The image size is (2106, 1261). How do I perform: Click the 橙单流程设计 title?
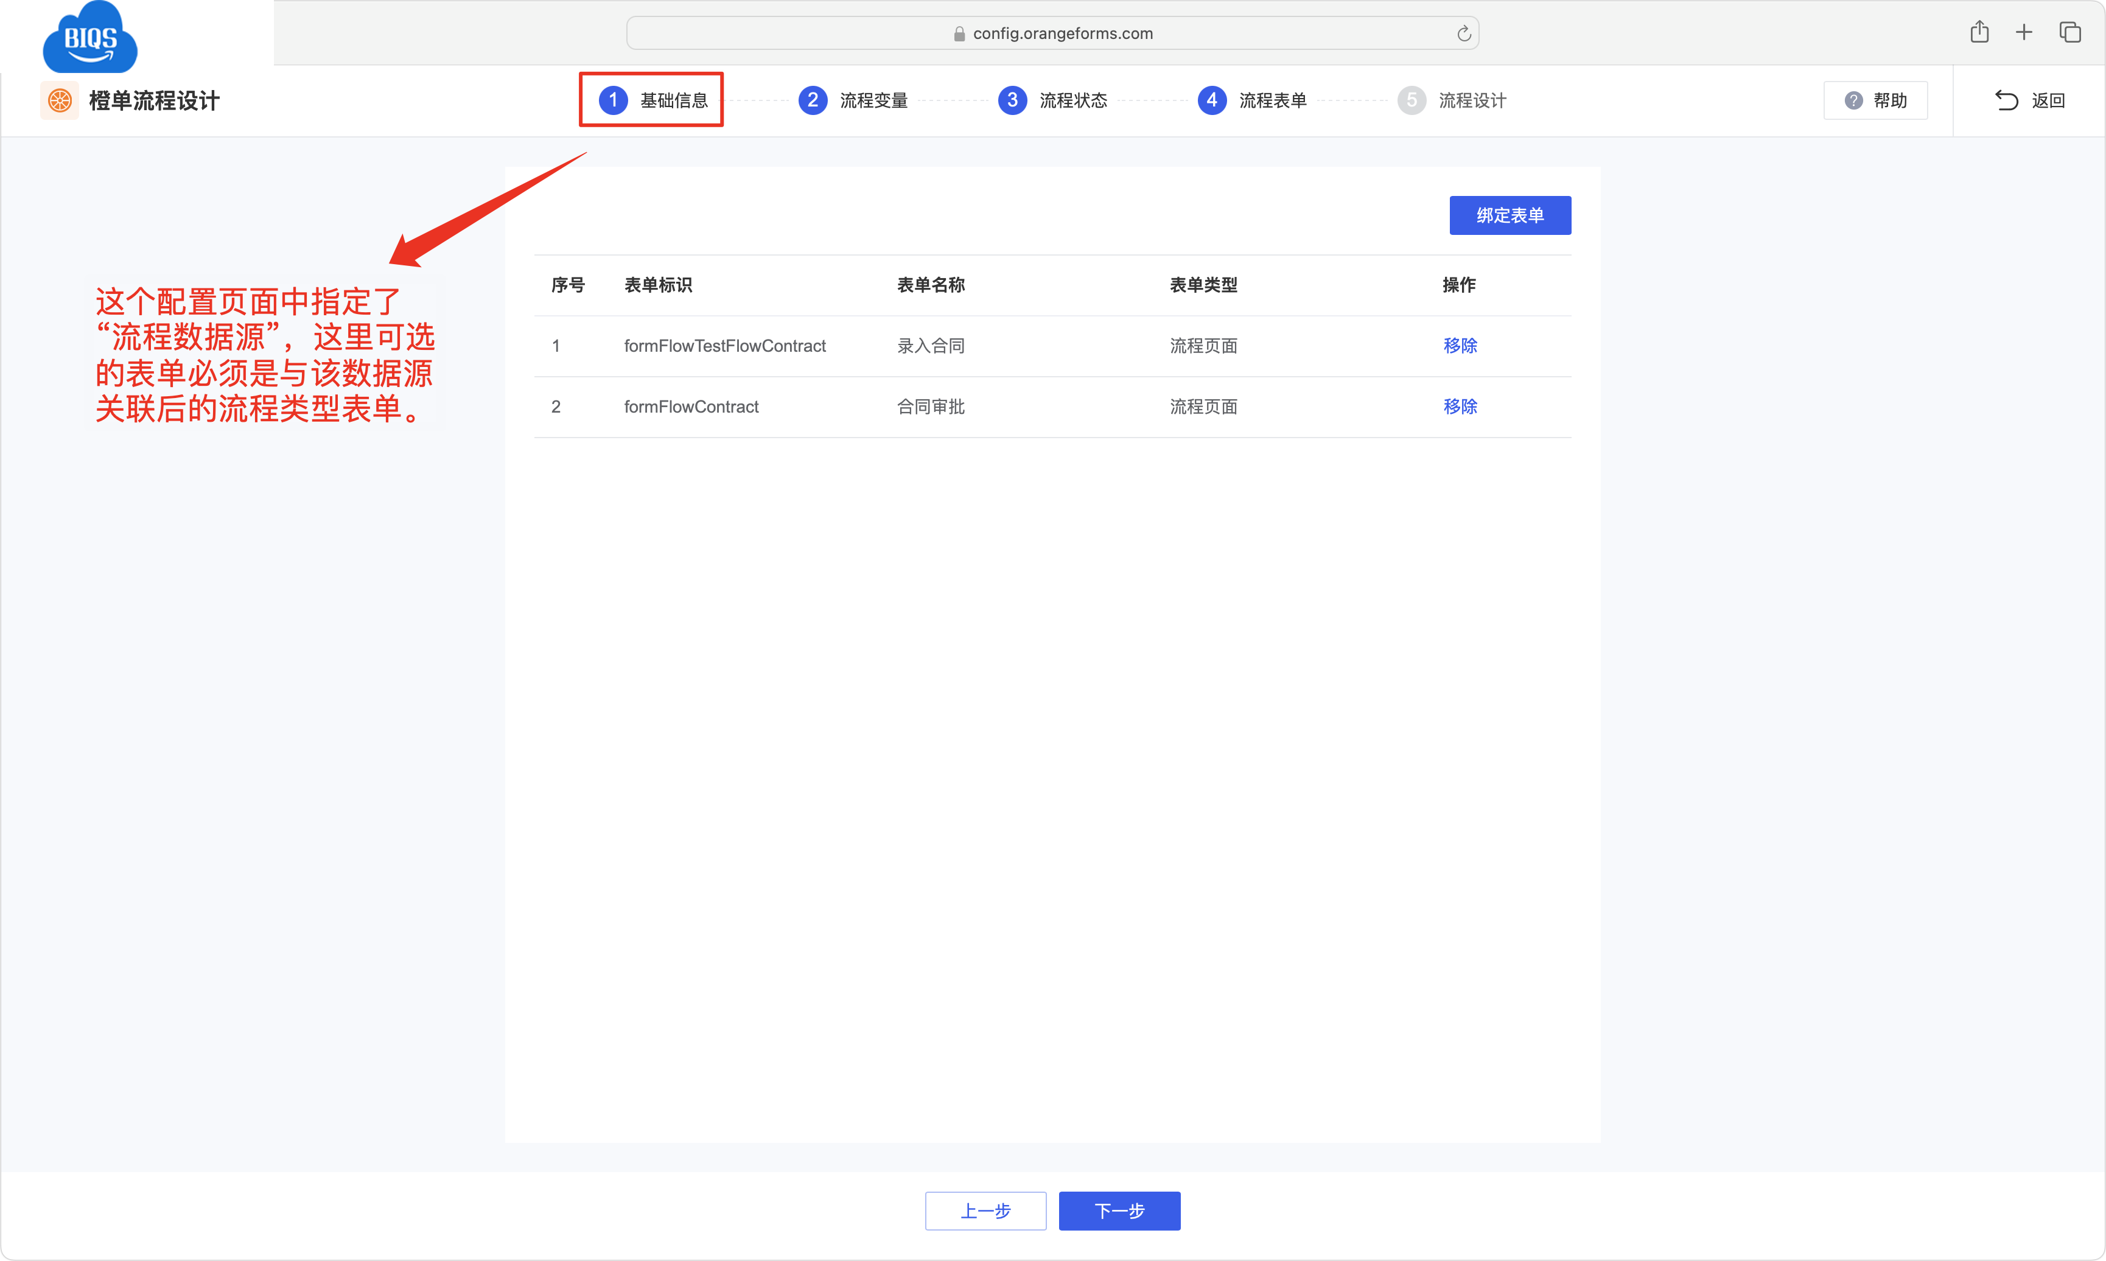tap(155, 101)
